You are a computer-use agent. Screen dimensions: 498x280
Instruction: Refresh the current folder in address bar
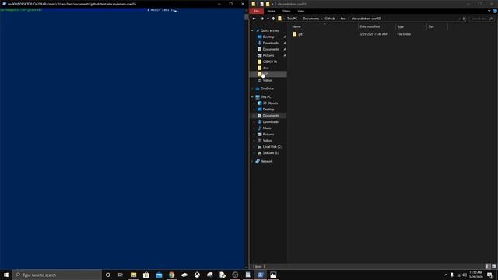(x=464, y=19)
